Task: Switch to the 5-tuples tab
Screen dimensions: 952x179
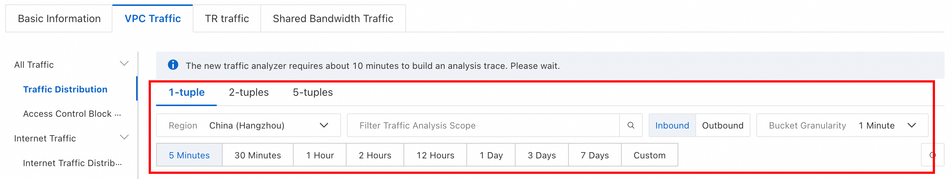Action: [313, 92]
